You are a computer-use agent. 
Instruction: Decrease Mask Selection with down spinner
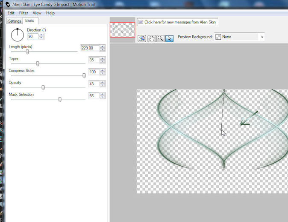pos(102,97)
